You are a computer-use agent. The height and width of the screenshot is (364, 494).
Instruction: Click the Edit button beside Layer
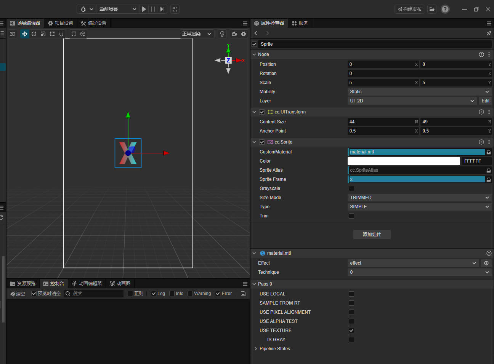pos(485,101)
